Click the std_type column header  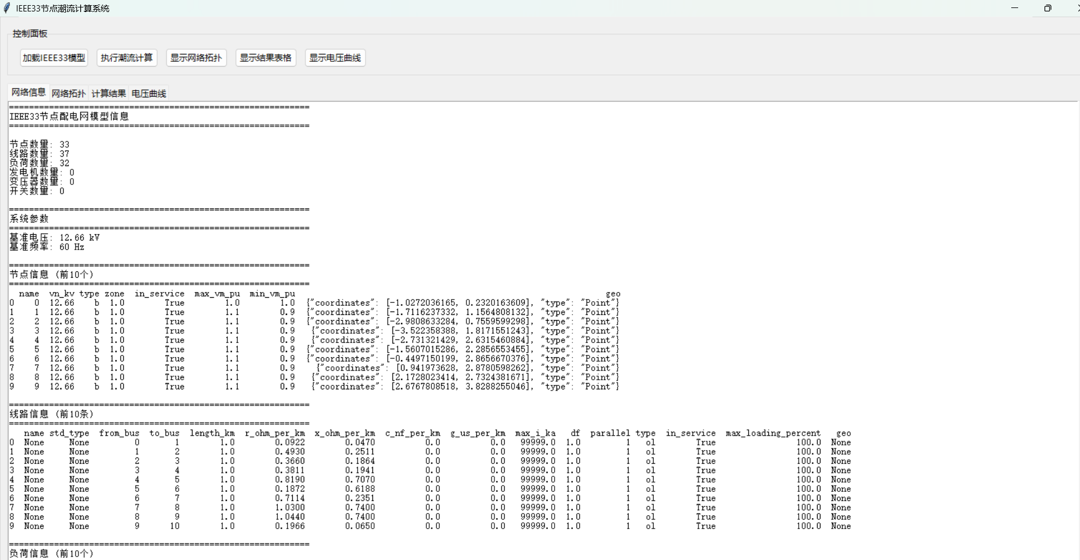(x=69, y=433)
